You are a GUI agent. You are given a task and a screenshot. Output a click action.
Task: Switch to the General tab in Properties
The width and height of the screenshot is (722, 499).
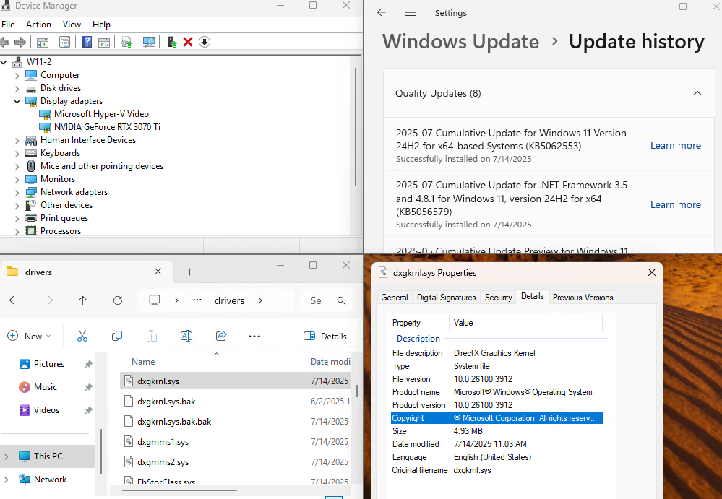[395, 298]
